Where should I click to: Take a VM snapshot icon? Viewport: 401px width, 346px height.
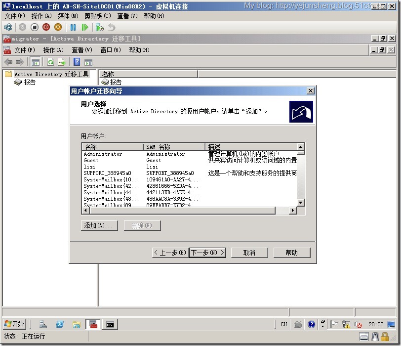(99, 27)
